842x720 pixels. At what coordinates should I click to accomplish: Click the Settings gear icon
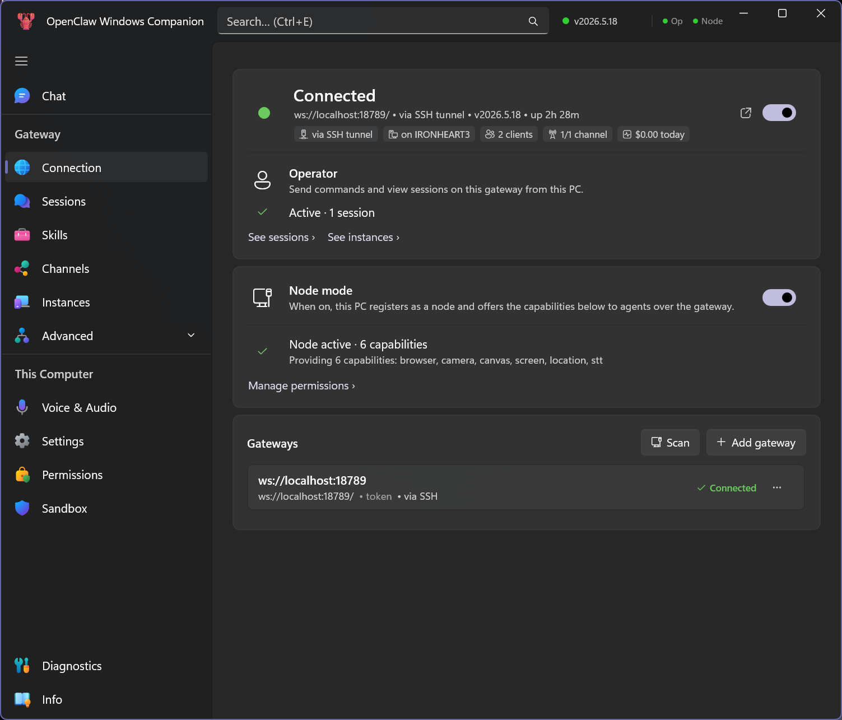22,441
